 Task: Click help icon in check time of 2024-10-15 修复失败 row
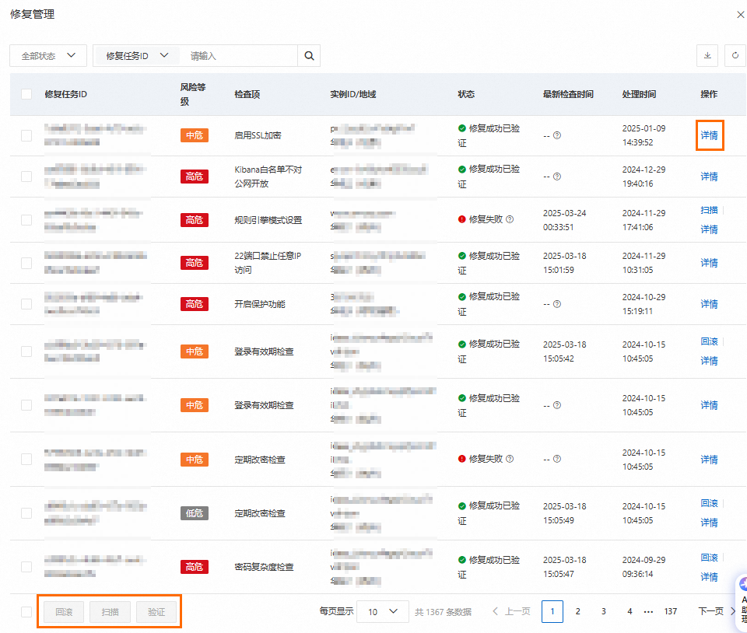557,459
